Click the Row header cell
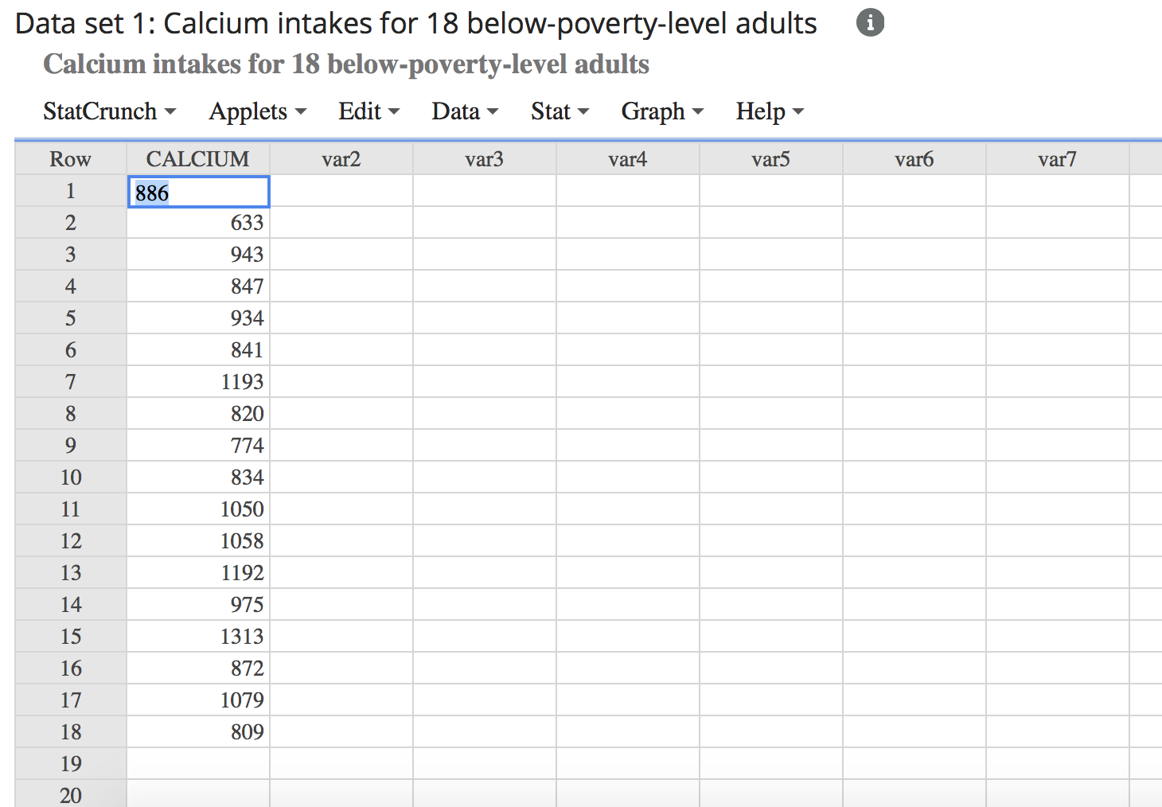The height and width of the screenshot is (807, 1162). pyautogui.click(x=71, y=159)
